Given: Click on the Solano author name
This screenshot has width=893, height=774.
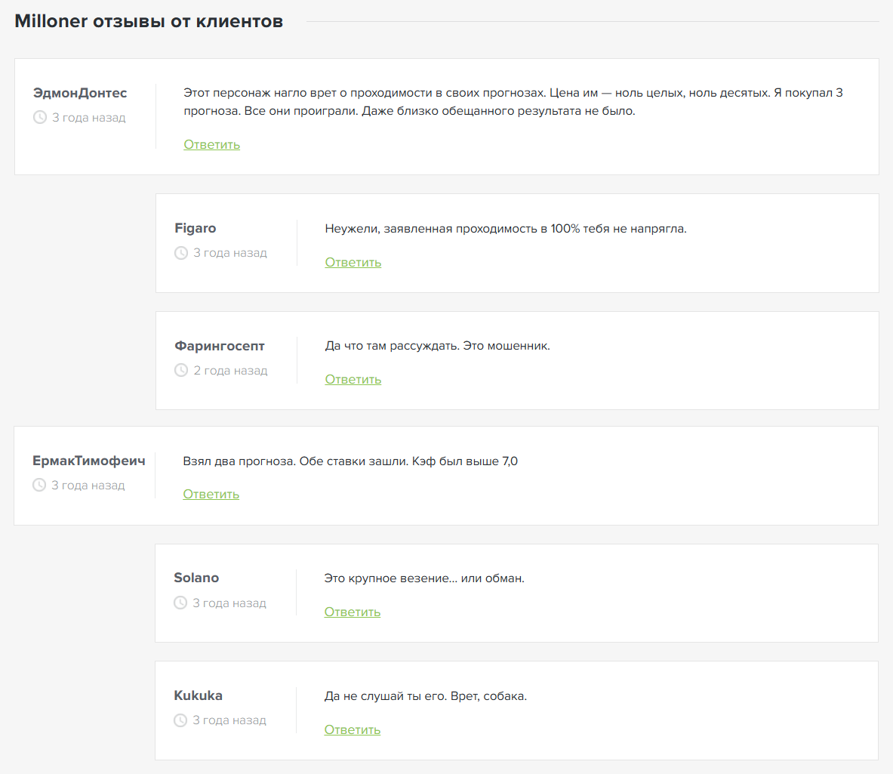Looking at the screenshot, I should (x=196, y=578).
